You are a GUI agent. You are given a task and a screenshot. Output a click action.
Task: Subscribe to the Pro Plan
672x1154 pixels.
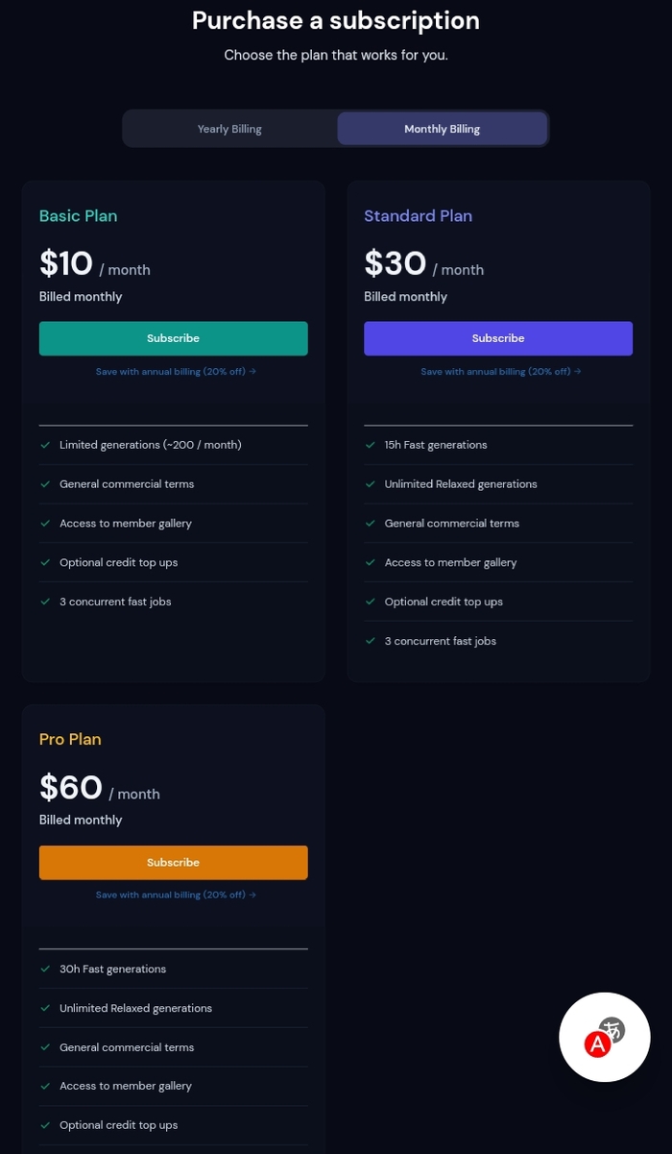(173, 862)
